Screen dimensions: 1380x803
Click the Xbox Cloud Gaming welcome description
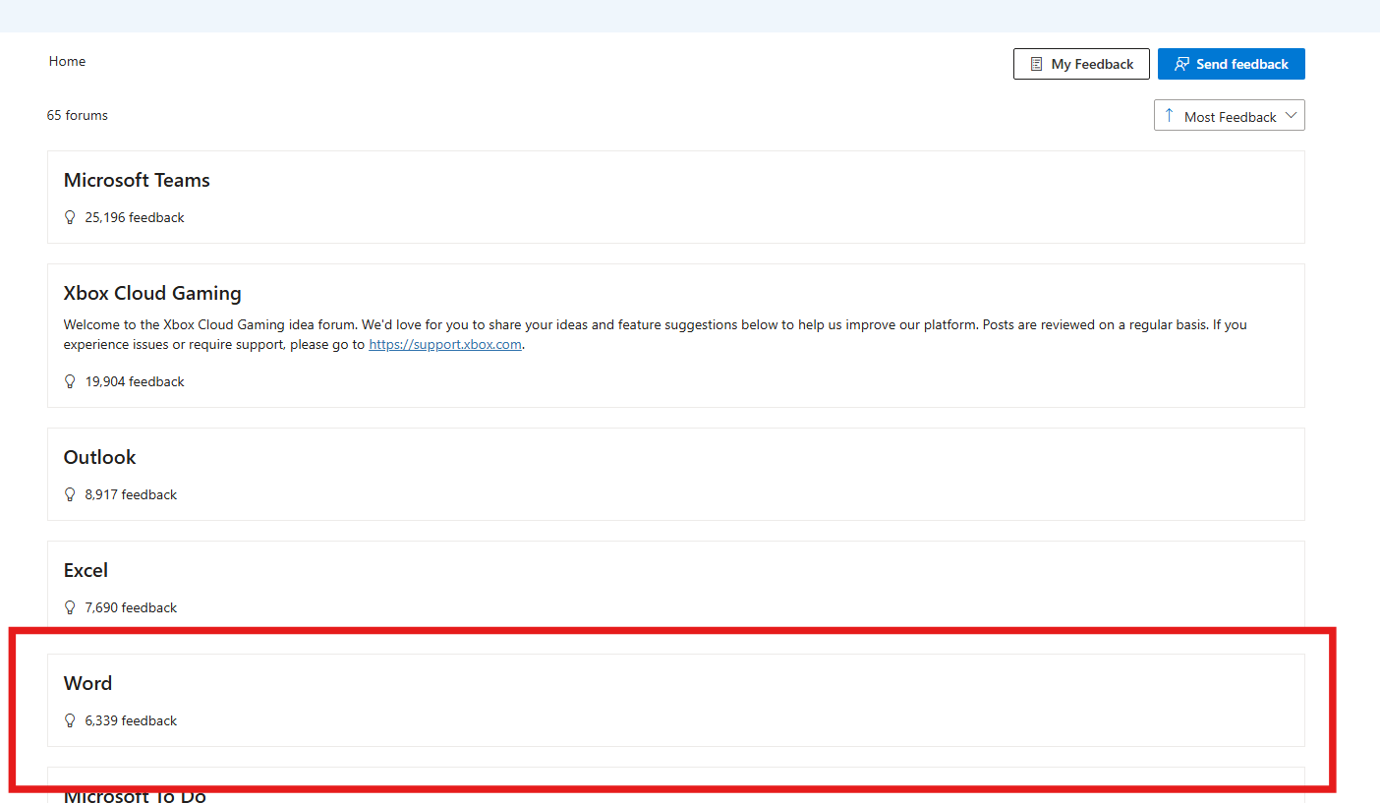[x=656, y=334]
